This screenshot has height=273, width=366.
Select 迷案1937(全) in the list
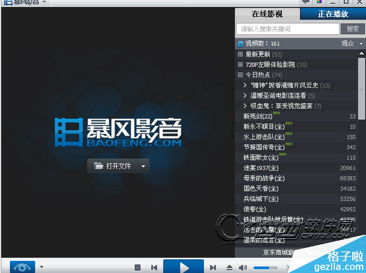coord(296,168)
